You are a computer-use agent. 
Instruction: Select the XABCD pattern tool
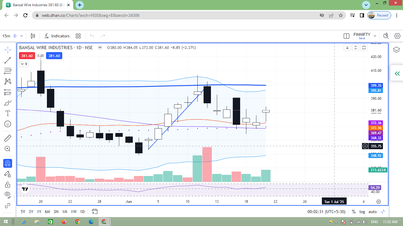tap(8, 82)
